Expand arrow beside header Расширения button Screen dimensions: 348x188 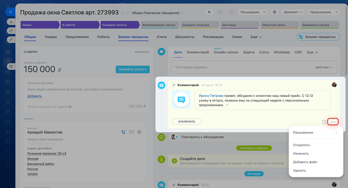265,12
